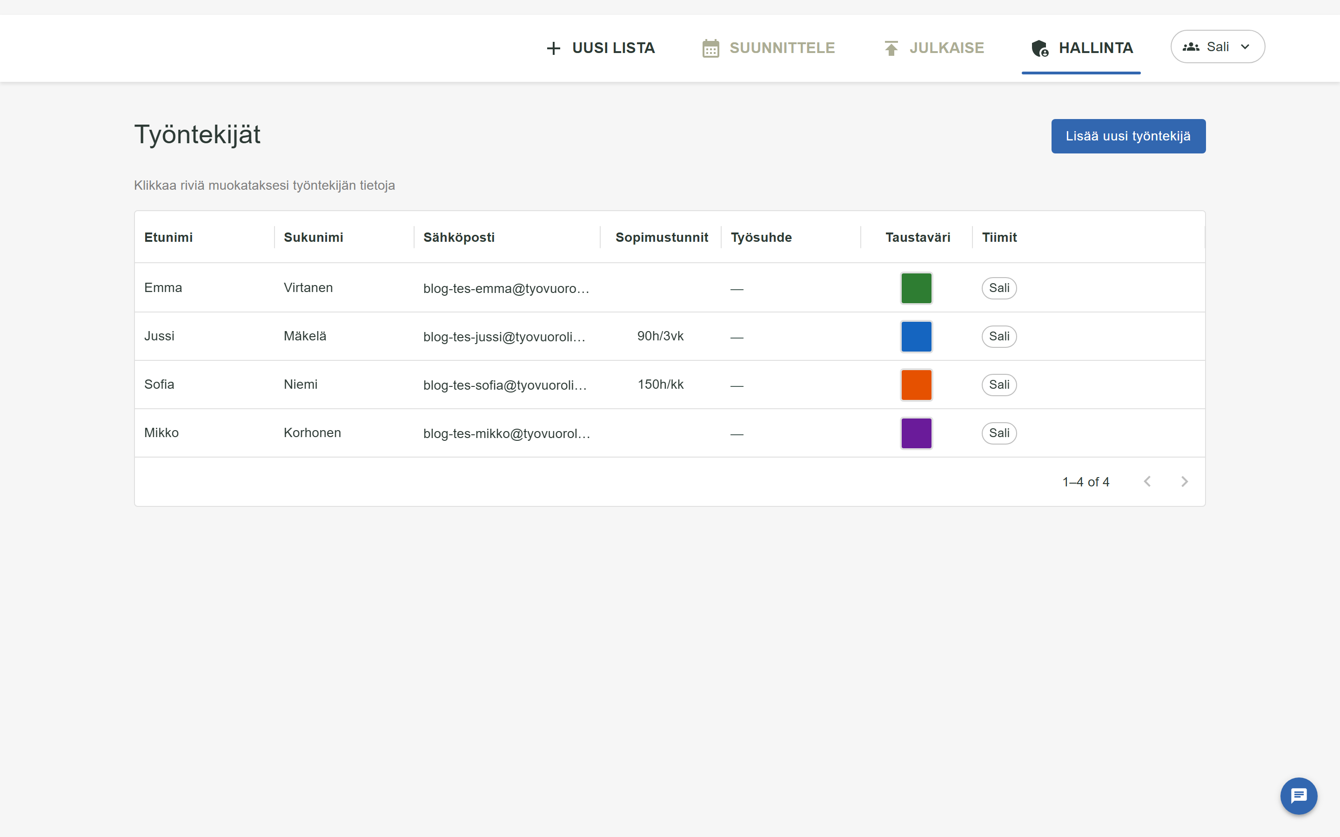Screen dimensions: 1340x837
Task: Click the upload arrow icon beside Julkaise
Action: click(x=891, y=48)
